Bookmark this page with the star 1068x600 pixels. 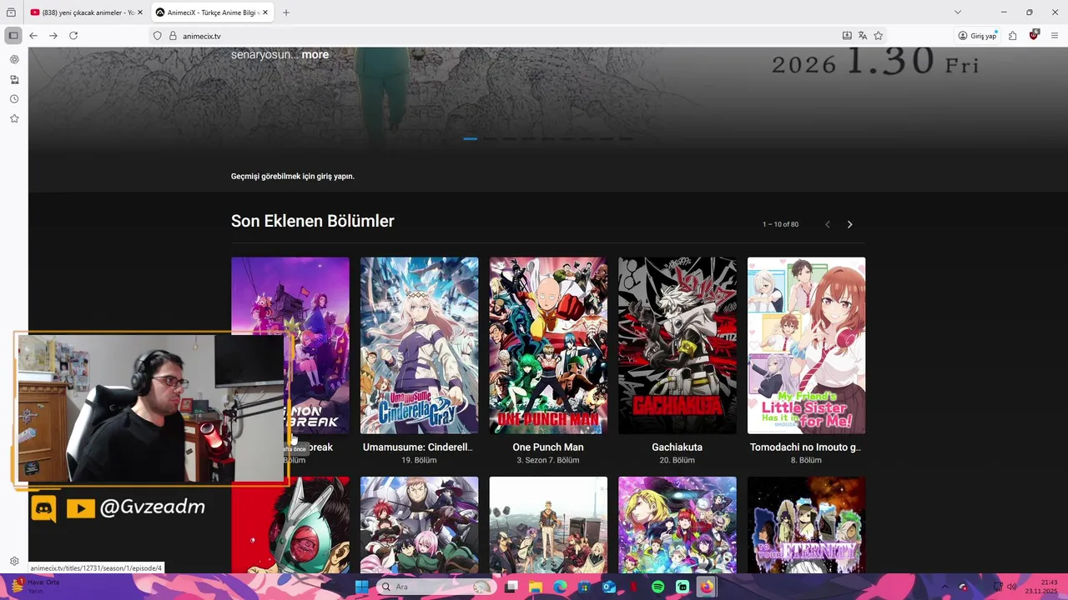point(879,36)
